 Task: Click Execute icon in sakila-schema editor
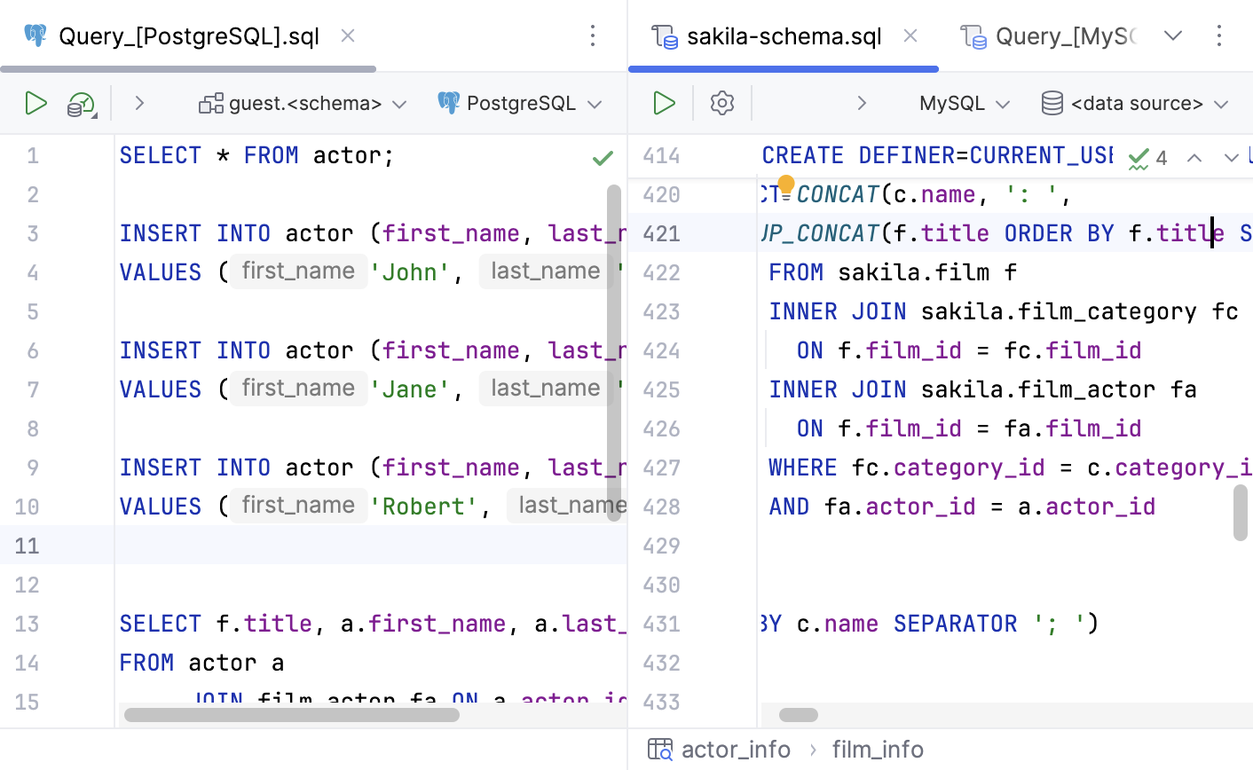tap(664, 103)
